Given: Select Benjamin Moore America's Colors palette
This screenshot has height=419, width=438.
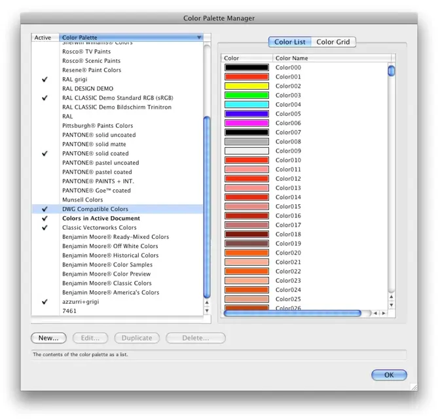Looking at the screenshot, I should tap(111, 293).
